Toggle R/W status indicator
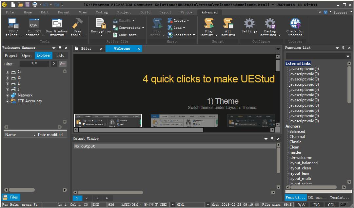 (x=301, y=205)
